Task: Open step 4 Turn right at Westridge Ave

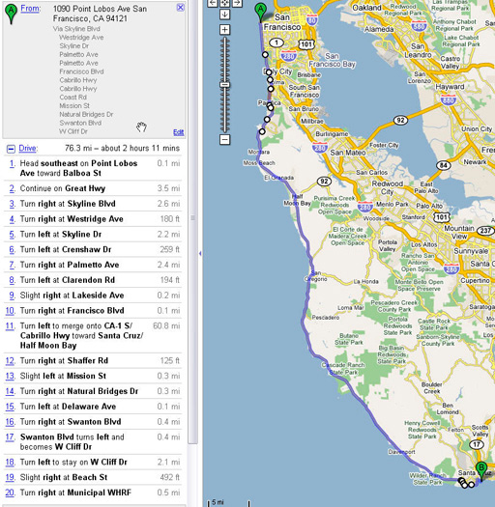Action: point(93,219)
